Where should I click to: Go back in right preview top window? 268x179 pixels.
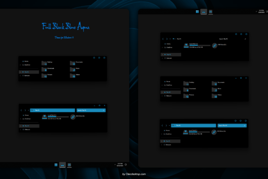click(163, 39)
